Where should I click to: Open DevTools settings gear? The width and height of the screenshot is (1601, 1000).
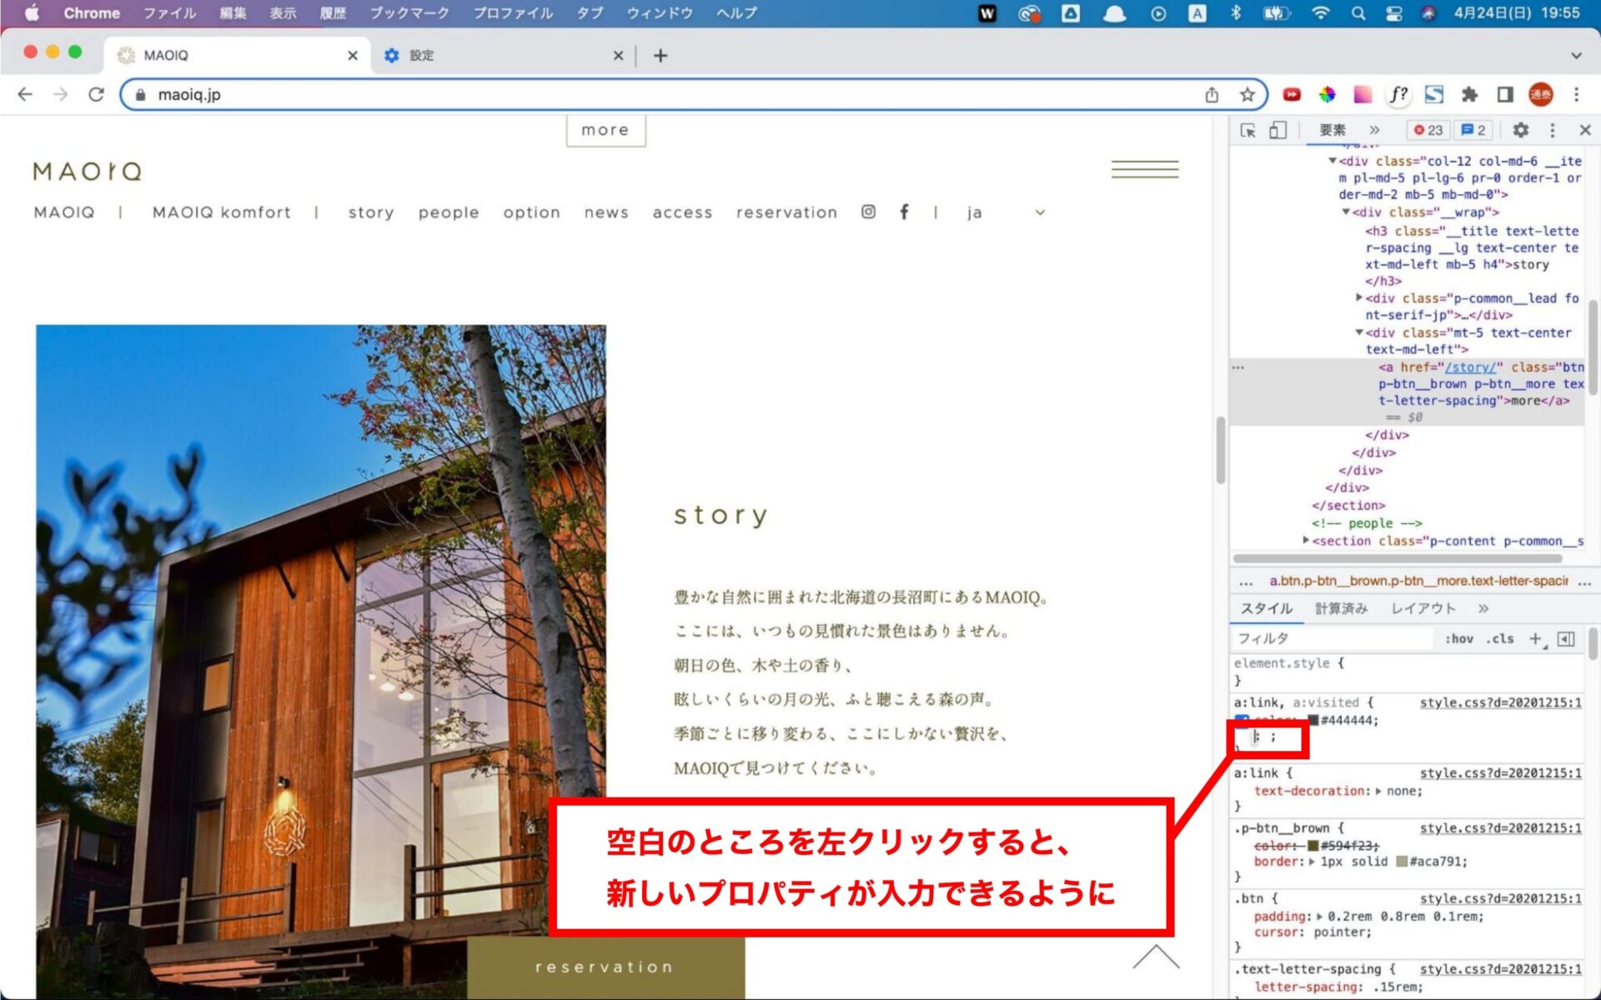coord(1521,130)
